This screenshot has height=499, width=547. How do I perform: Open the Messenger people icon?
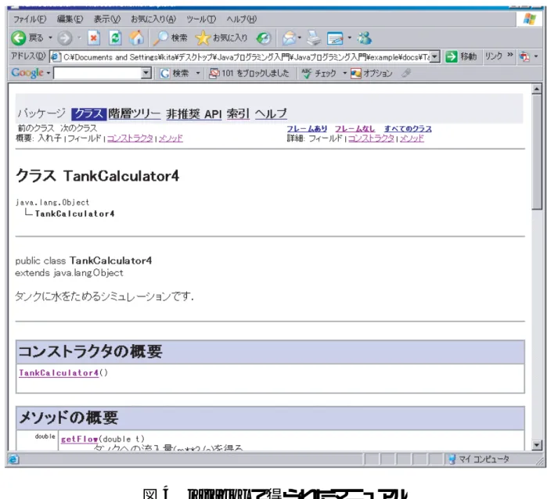click(364, 38)
